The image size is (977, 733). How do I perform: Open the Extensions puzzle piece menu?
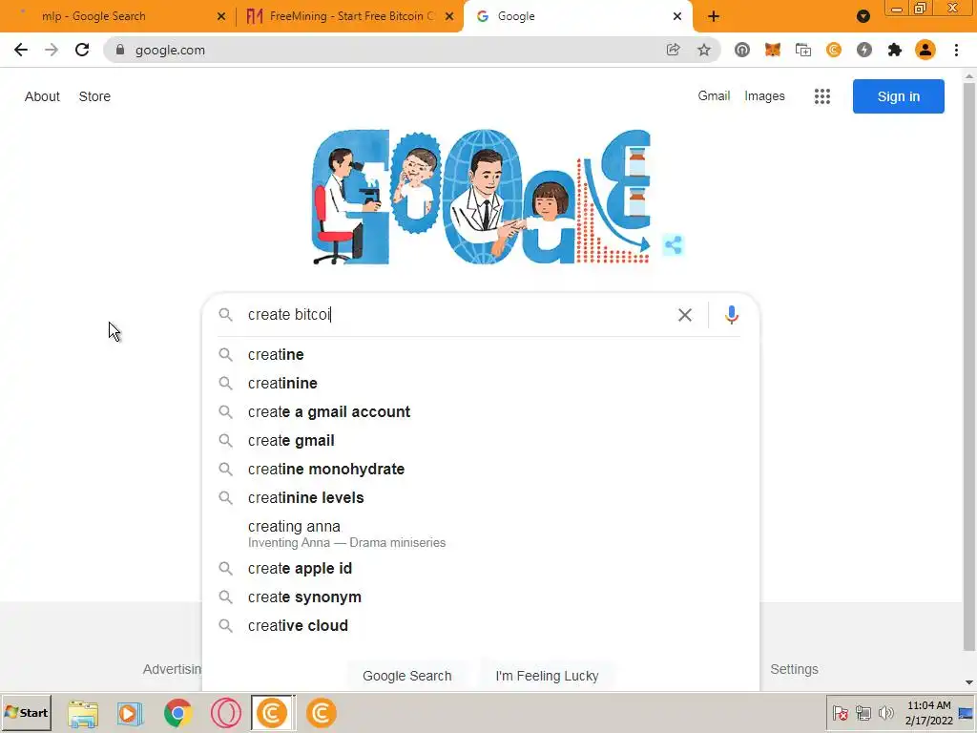coord(895,50)
